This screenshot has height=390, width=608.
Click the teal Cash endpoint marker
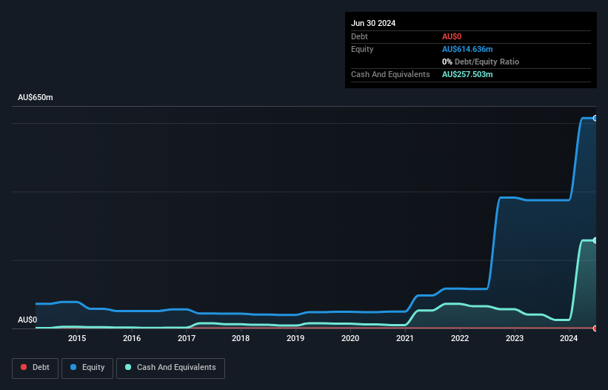coord(595,240)
